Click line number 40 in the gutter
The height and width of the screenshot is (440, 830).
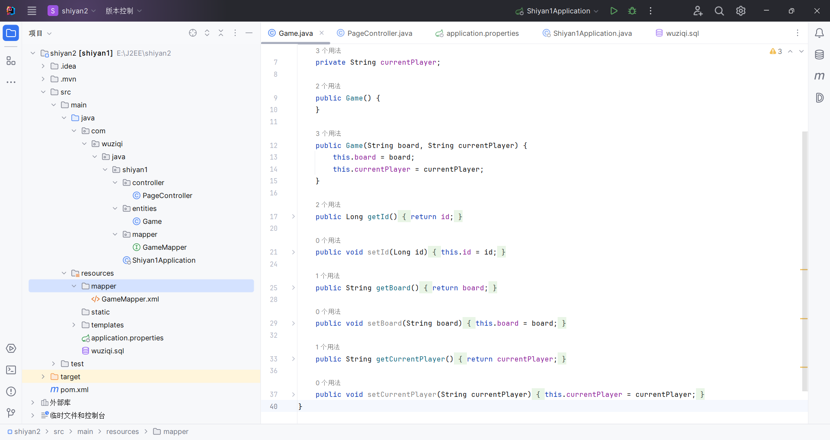pos(274,406)
